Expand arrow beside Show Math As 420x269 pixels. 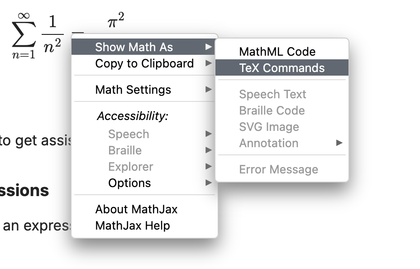click(x=208, y=47)
